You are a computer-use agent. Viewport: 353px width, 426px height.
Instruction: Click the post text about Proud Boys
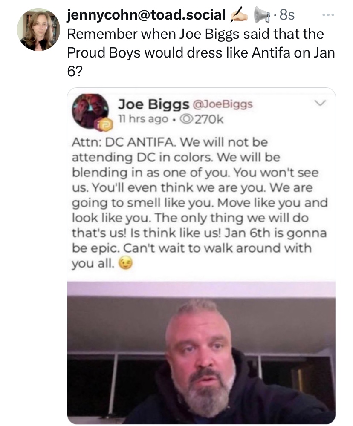click(x=201, y=52)
